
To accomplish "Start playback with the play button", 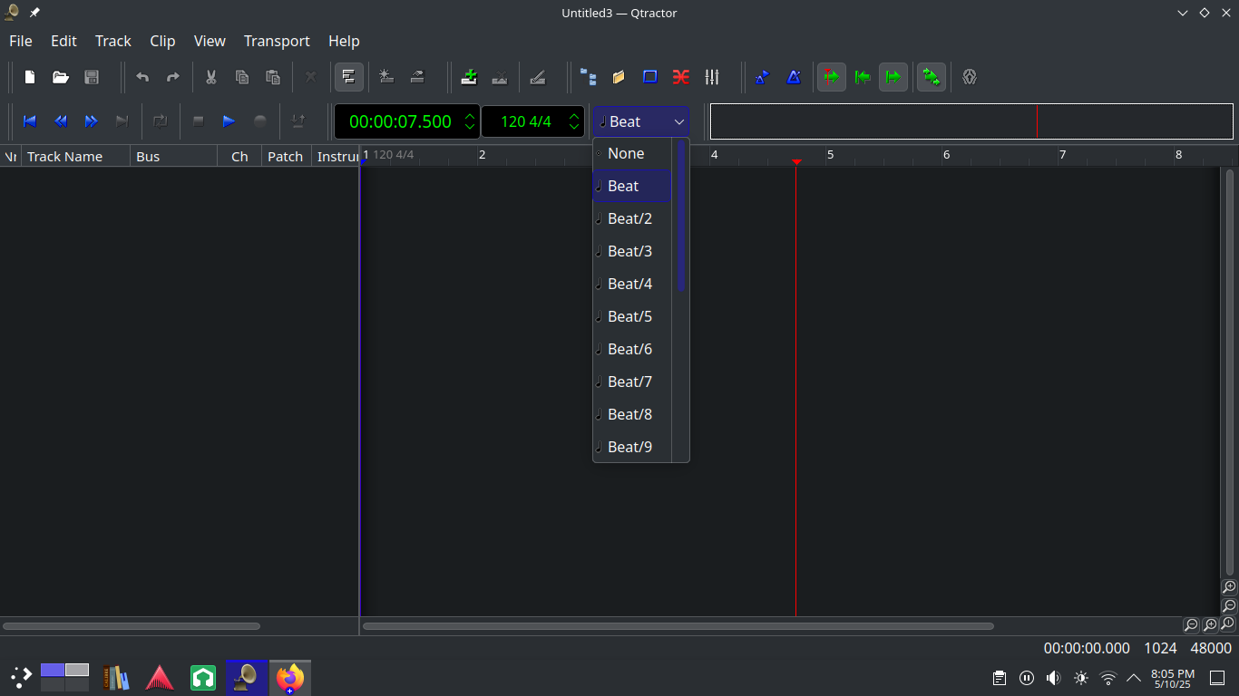I will pyautogui.click(x=229, y=121).
